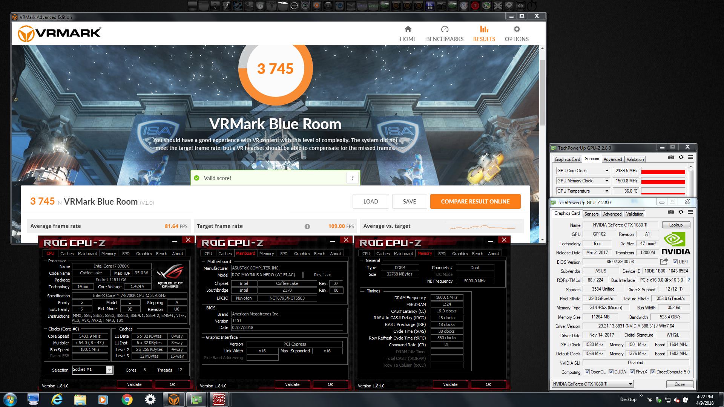The height and width of the screenshot is (407, 724).
Task: Open Caches tab in first CPU-Z window
Action: coord(67,254)
